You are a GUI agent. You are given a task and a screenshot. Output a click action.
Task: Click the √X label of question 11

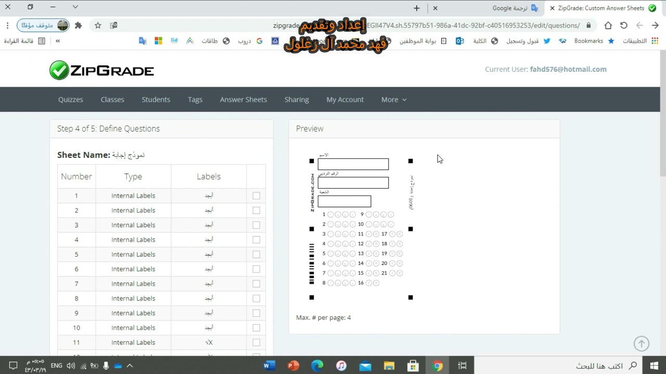click(209, 342)
